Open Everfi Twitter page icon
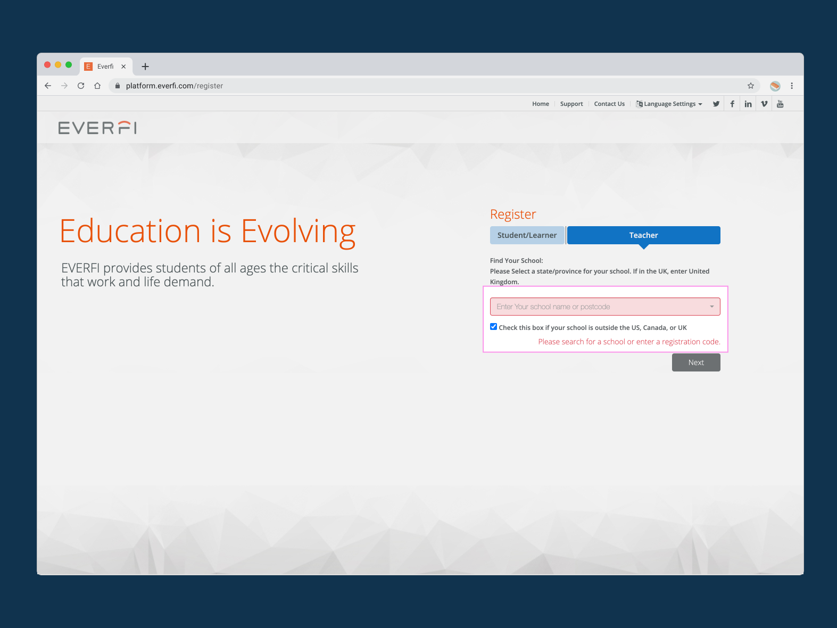837x628 pixels. pos(716,104)
